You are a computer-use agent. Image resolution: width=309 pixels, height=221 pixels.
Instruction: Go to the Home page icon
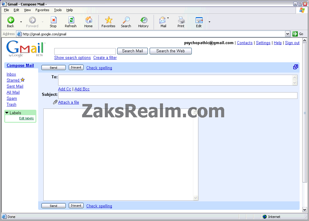pos(88,20)
